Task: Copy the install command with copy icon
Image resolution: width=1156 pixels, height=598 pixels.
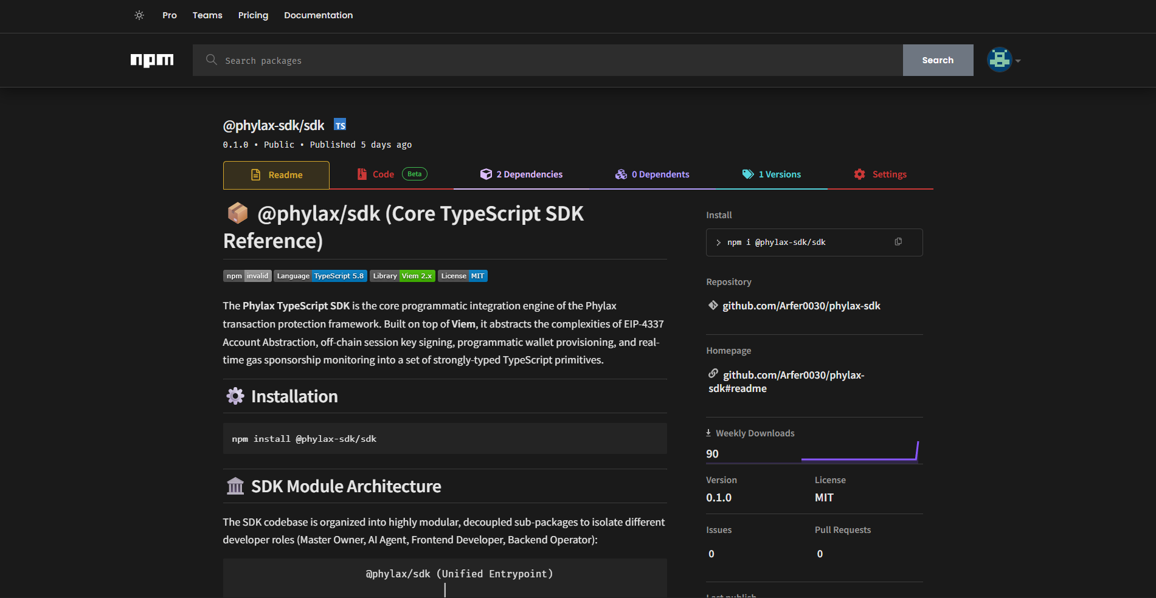Action: 898,242
